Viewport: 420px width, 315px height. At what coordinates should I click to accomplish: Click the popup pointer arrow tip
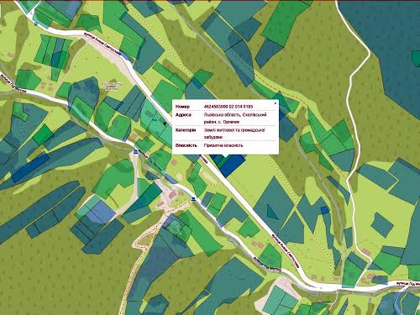tap(225, 156)
